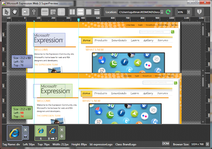
Task: Click Gallery tab in top preview
Action: pyautogui.click(x=148, y=40)
